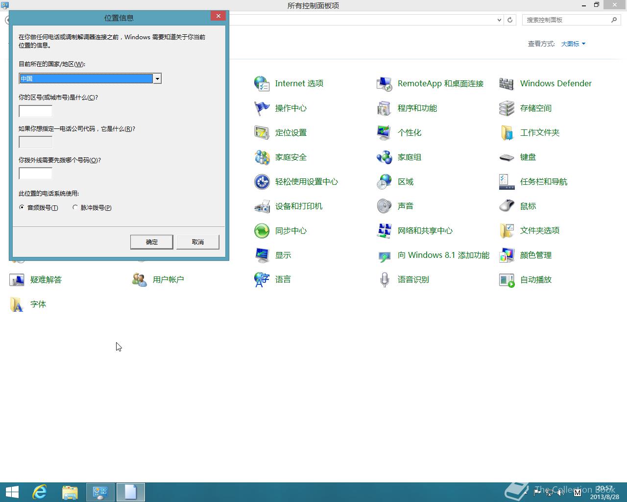Viewport: 627px width, 502px height.
Task: Open 存储空间 icon
Action: point(507,108)
